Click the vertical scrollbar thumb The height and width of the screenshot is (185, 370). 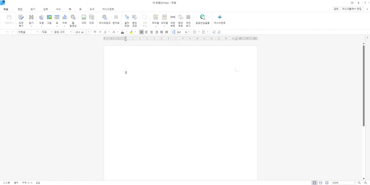(364, 86)
